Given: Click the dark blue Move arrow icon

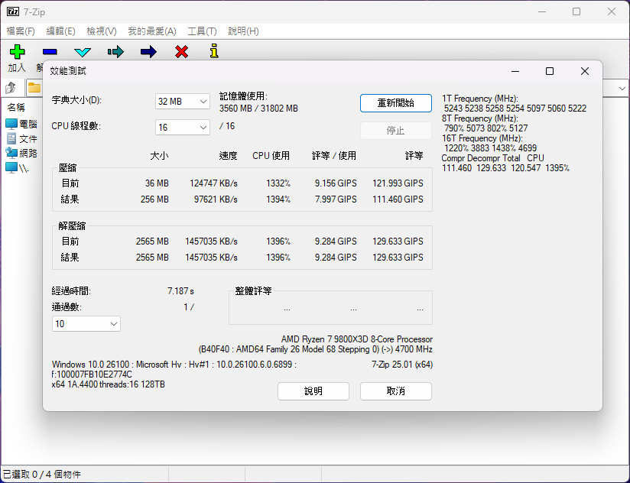Looking at the screenshot, I should tap(148, 52).
